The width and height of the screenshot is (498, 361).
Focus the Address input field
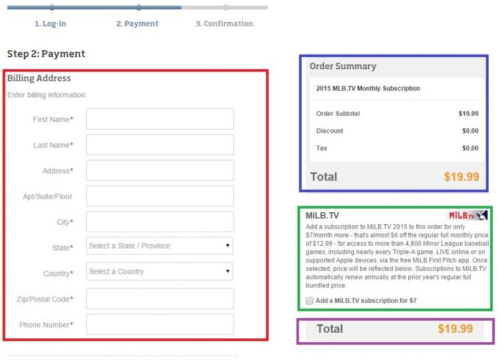[160, 171]
